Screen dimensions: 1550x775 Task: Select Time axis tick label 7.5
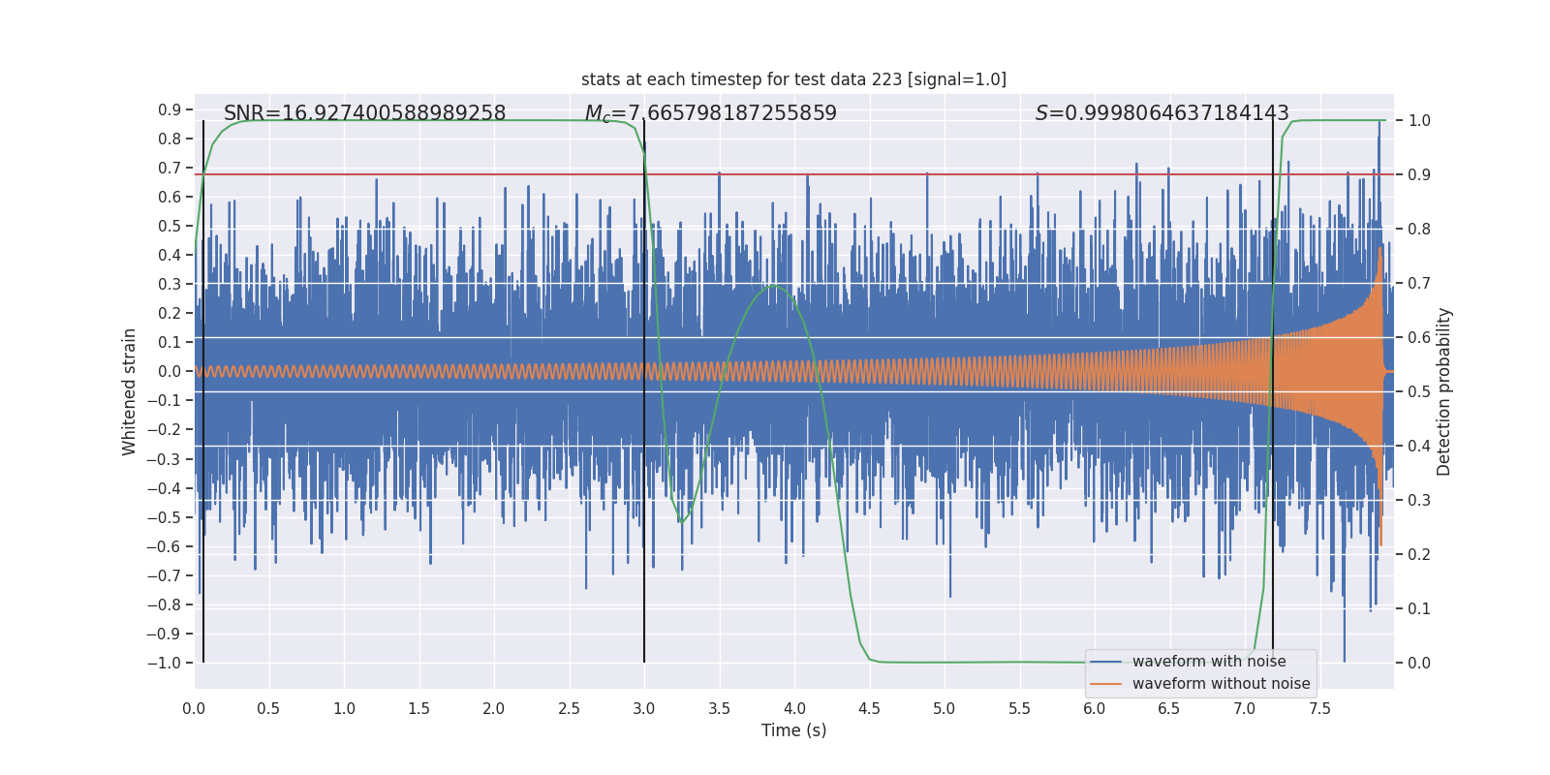(1319, 709)
